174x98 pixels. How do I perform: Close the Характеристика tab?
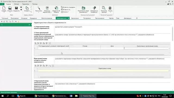coord(69,18)
